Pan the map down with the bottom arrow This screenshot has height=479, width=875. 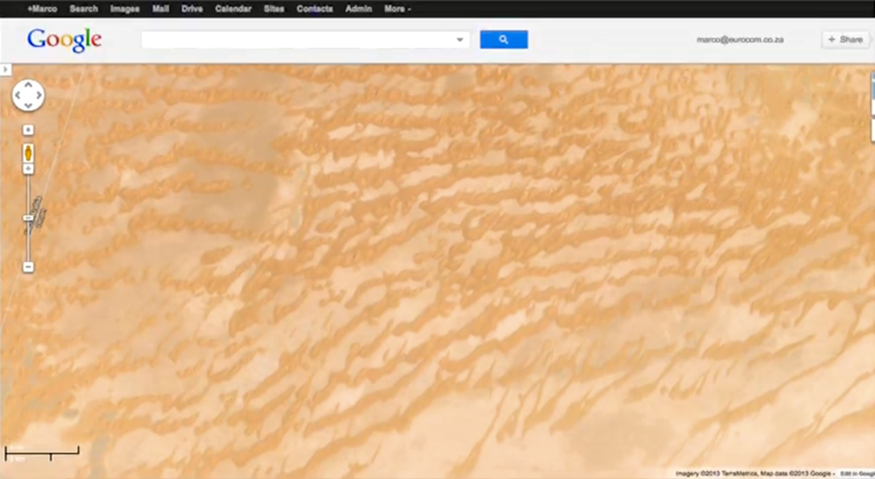pyautogui.click(x=28, y=105)
